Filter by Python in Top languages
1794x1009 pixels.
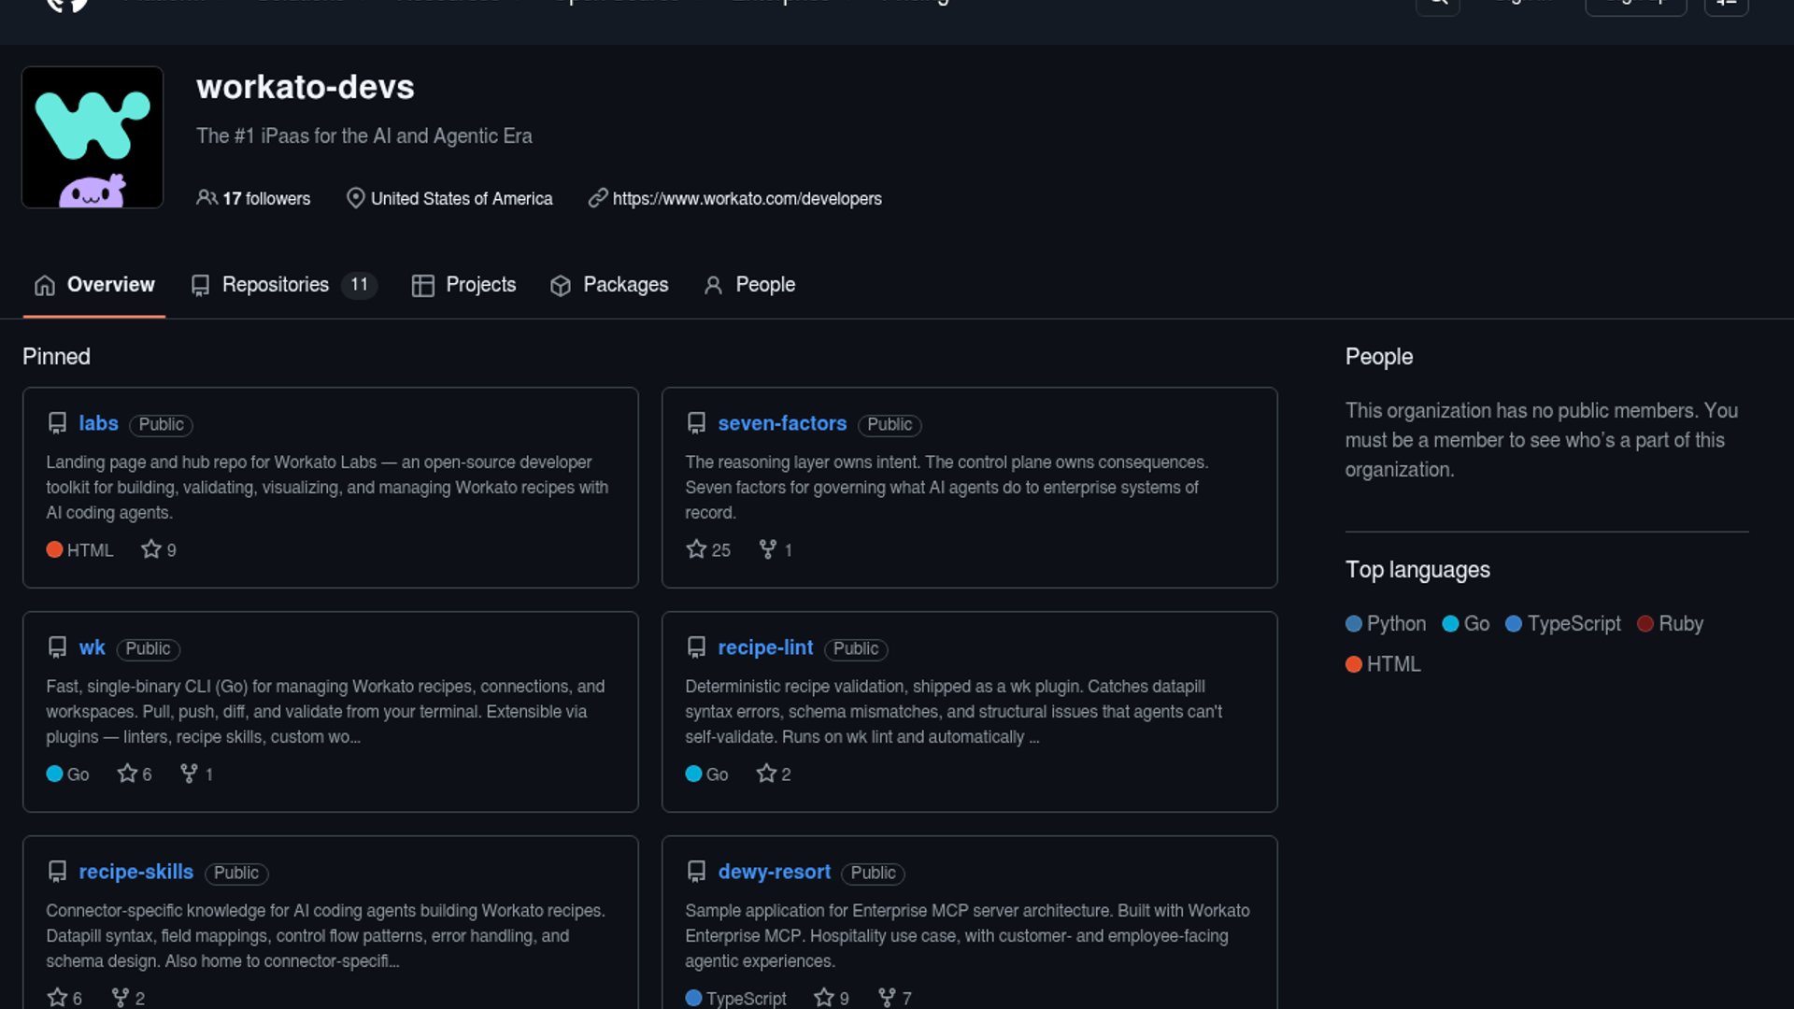click(x=1386, y=623)
